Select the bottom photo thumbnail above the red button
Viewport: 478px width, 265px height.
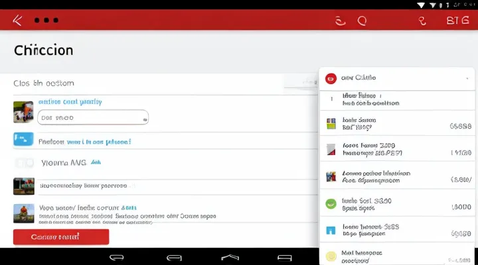pos(23,213)
